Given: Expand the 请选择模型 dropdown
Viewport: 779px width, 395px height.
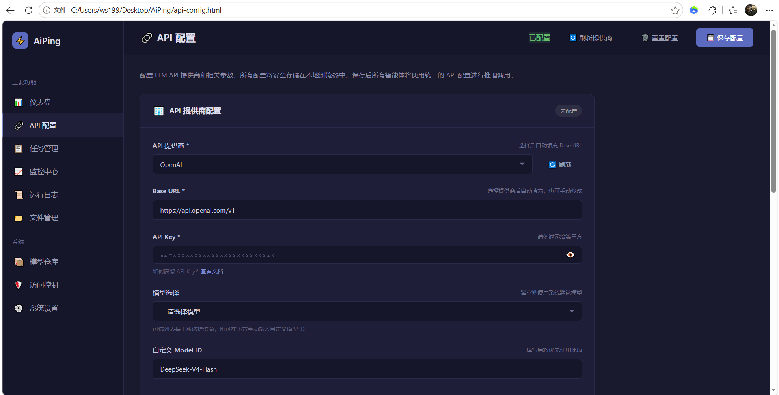Looking at the screenshot, I should tap(367, 312).
